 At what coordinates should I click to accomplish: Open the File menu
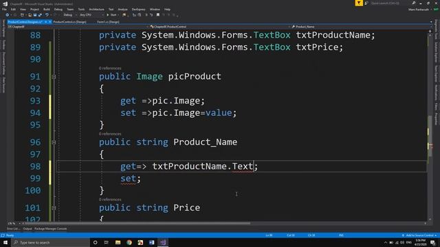[4, 9]
